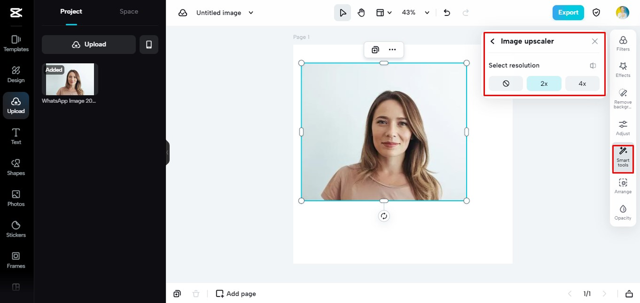Open the Upload sidebar panel
The height and width of the screenshot is (303, 640).
[x=16, y=105]
